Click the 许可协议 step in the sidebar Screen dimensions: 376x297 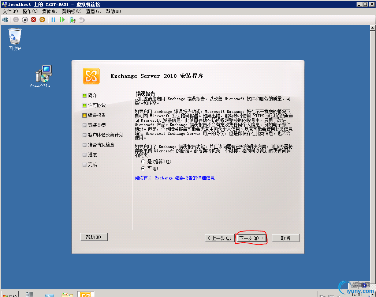pyautogui.click(x=97, y=105)
